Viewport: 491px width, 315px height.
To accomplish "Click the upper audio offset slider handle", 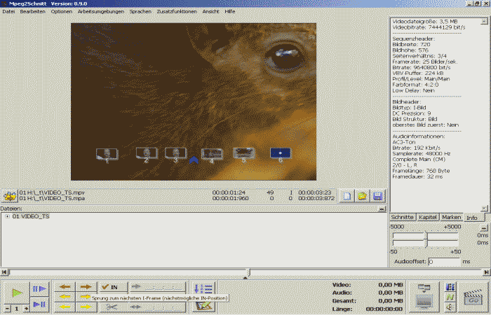I will coord(425,234).
